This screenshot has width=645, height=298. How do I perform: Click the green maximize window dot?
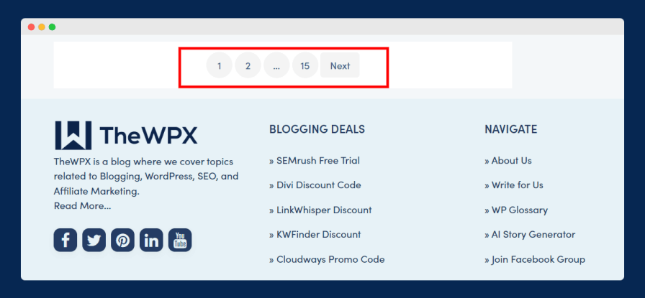coord(53,27)
